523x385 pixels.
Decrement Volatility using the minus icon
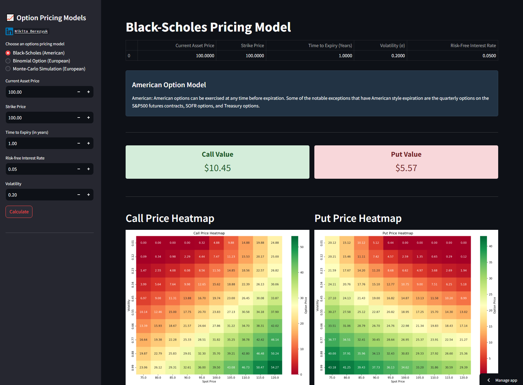click(78, 195)
